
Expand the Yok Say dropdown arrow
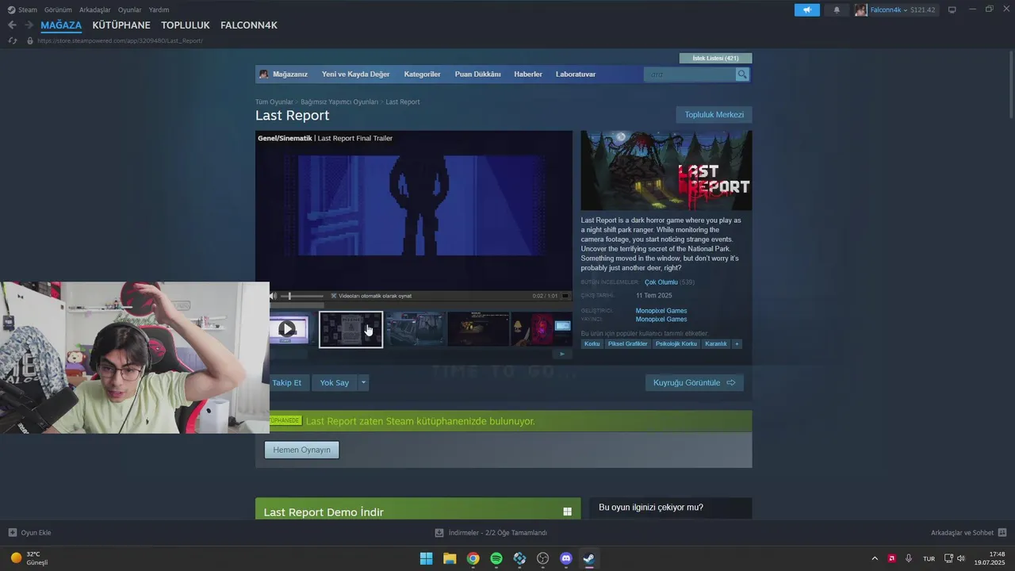click(x=364, y=382)
